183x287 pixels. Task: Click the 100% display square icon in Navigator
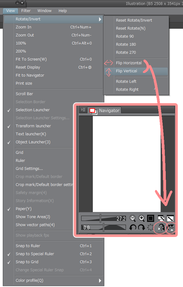point(151,218)
